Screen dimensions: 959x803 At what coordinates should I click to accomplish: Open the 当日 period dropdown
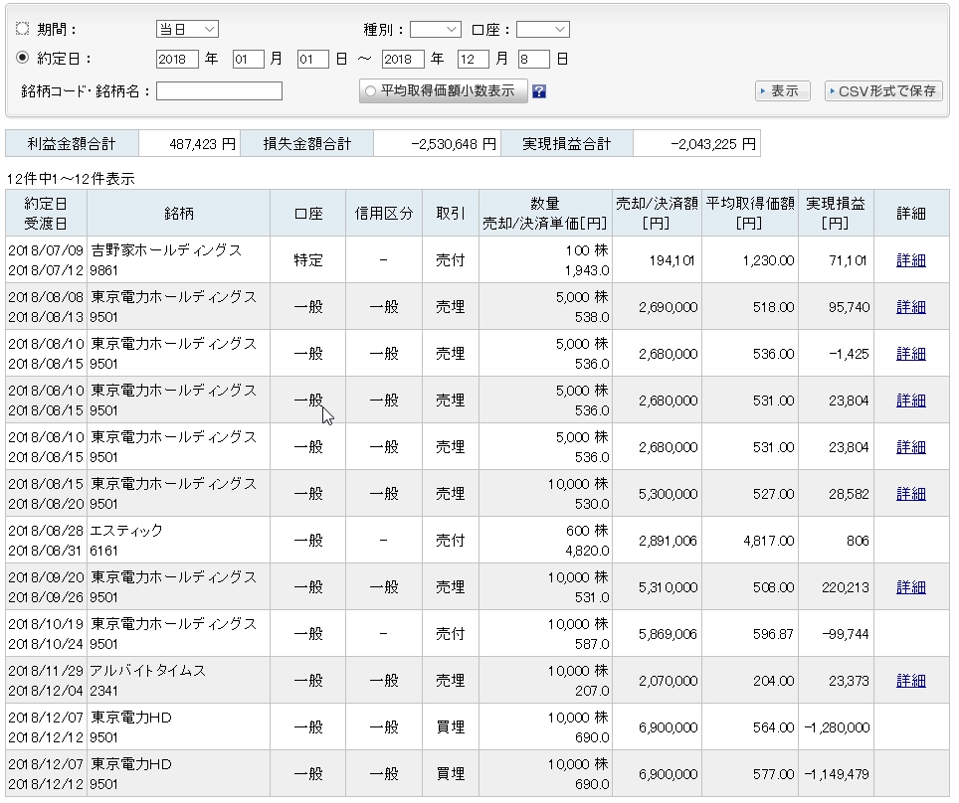[187, 30]
